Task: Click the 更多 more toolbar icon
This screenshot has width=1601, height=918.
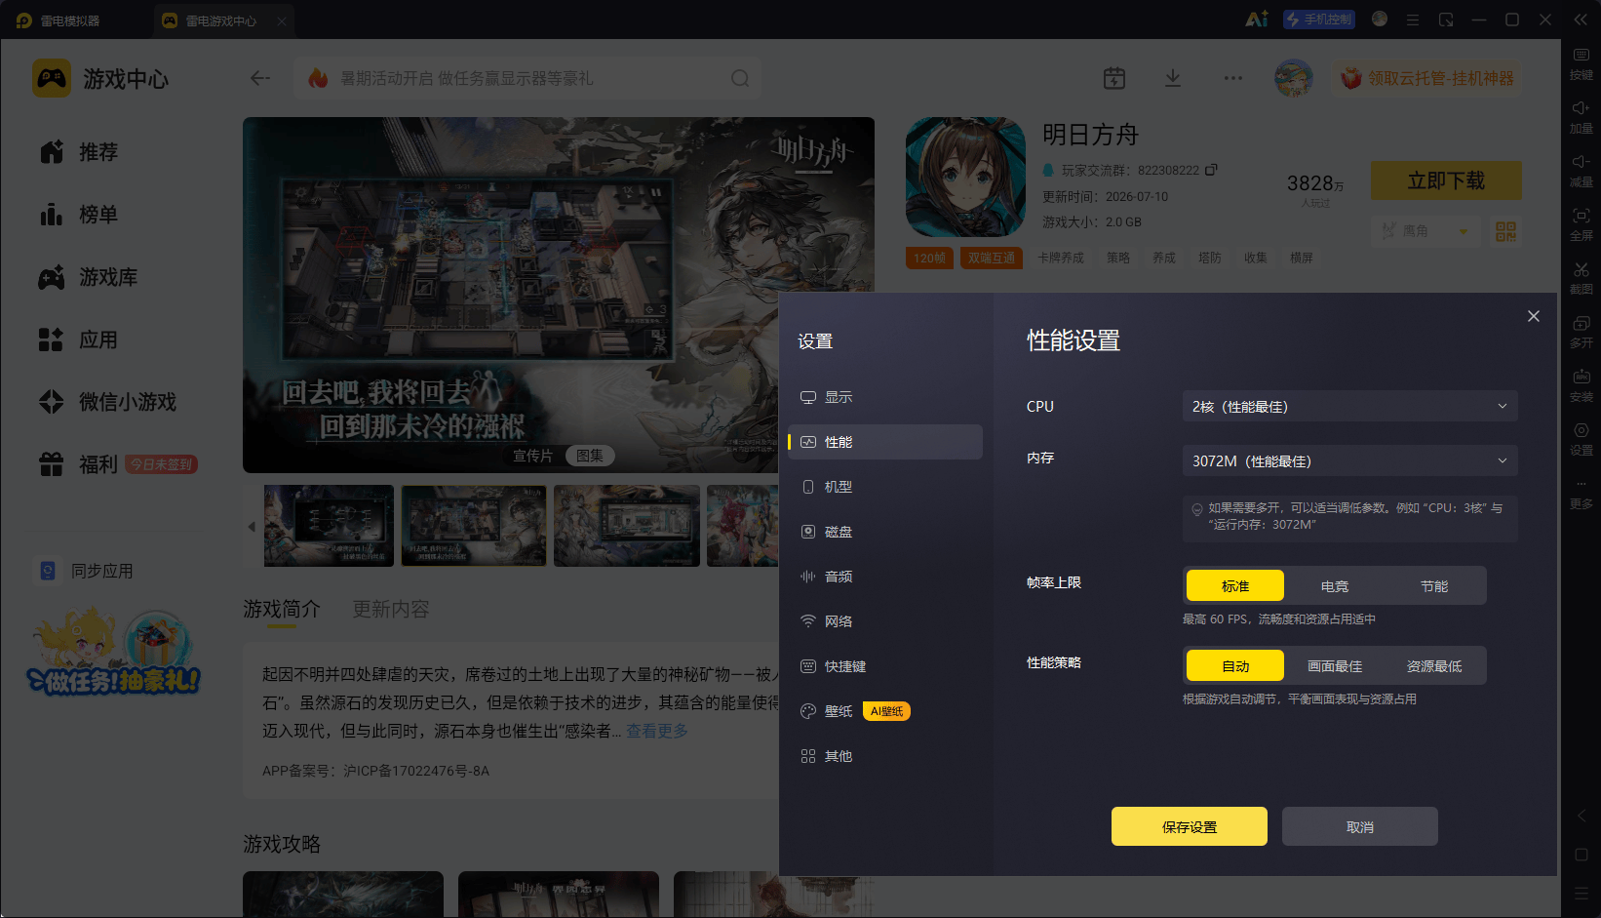Action: pyautogui.click(x=1581, y=494)
